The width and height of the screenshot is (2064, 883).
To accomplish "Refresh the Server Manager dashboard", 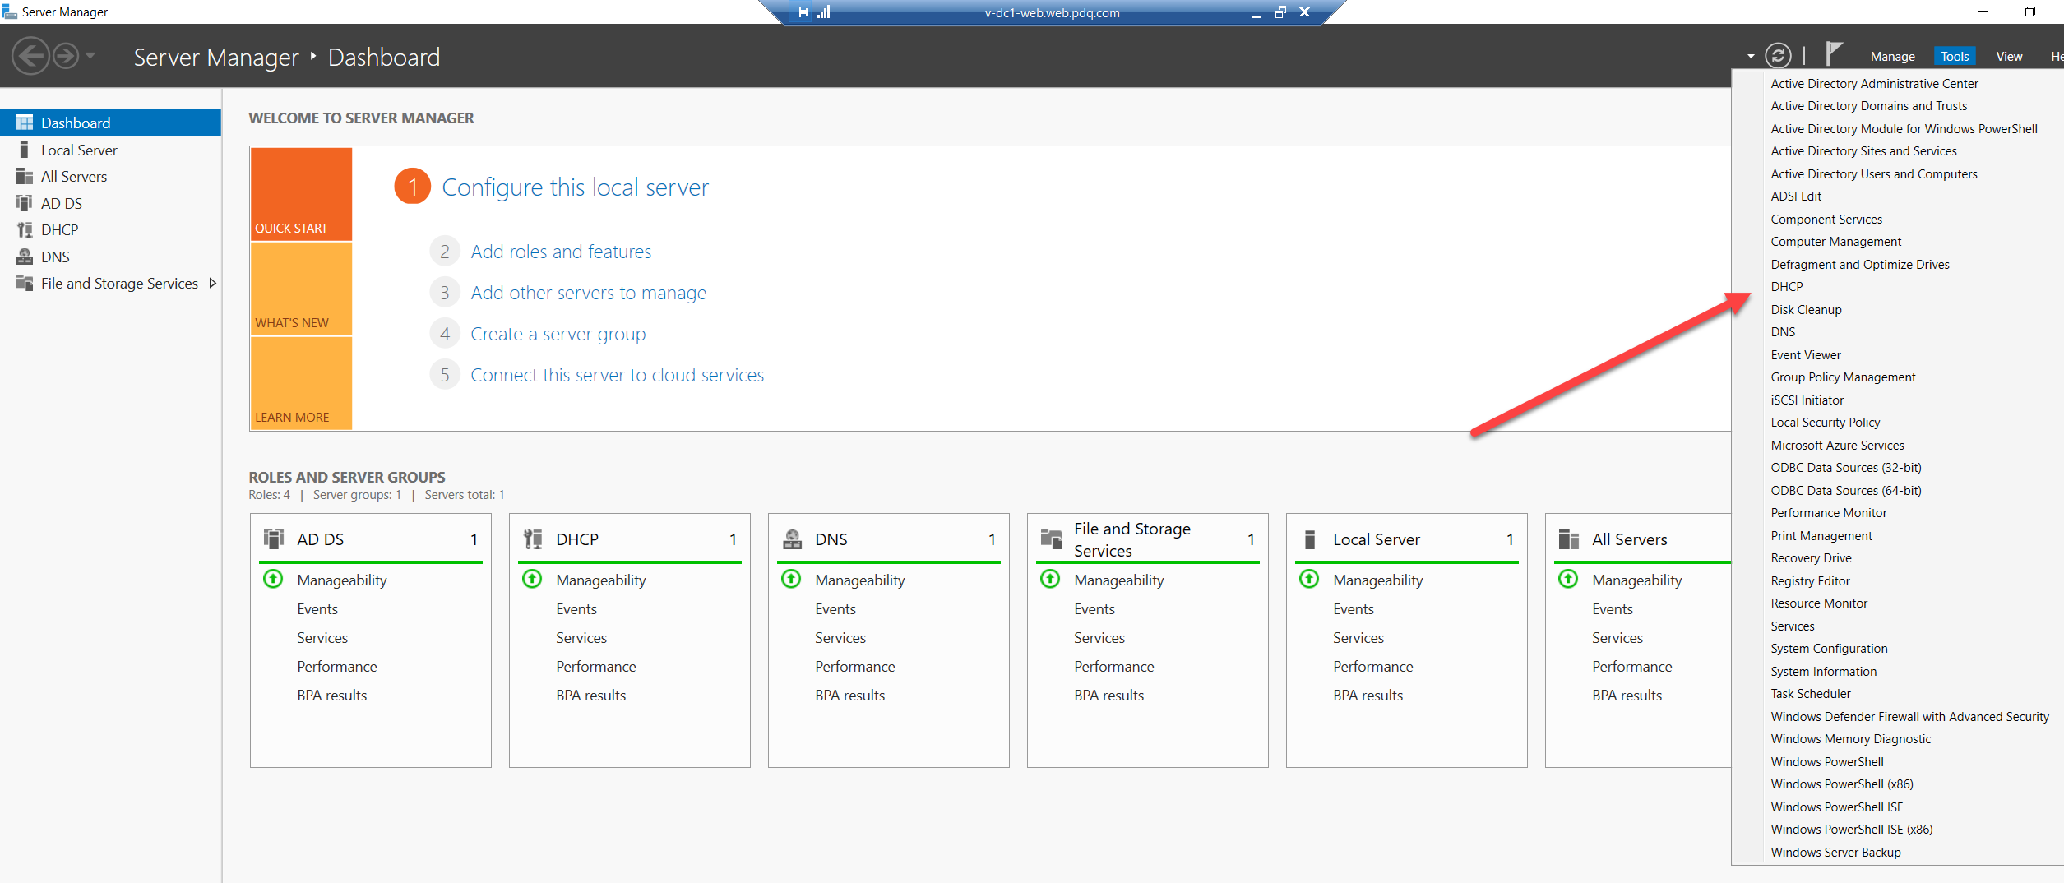I will pyautogui.click(x=1778, y=55).
